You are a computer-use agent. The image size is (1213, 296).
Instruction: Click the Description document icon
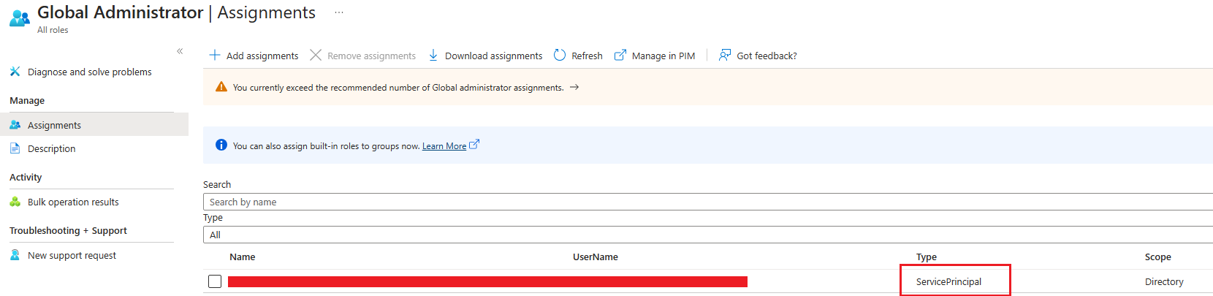click(15, 148)
